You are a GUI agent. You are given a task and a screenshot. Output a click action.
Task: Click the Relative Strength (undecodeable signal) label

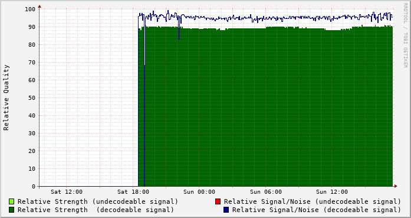[98, 201]
